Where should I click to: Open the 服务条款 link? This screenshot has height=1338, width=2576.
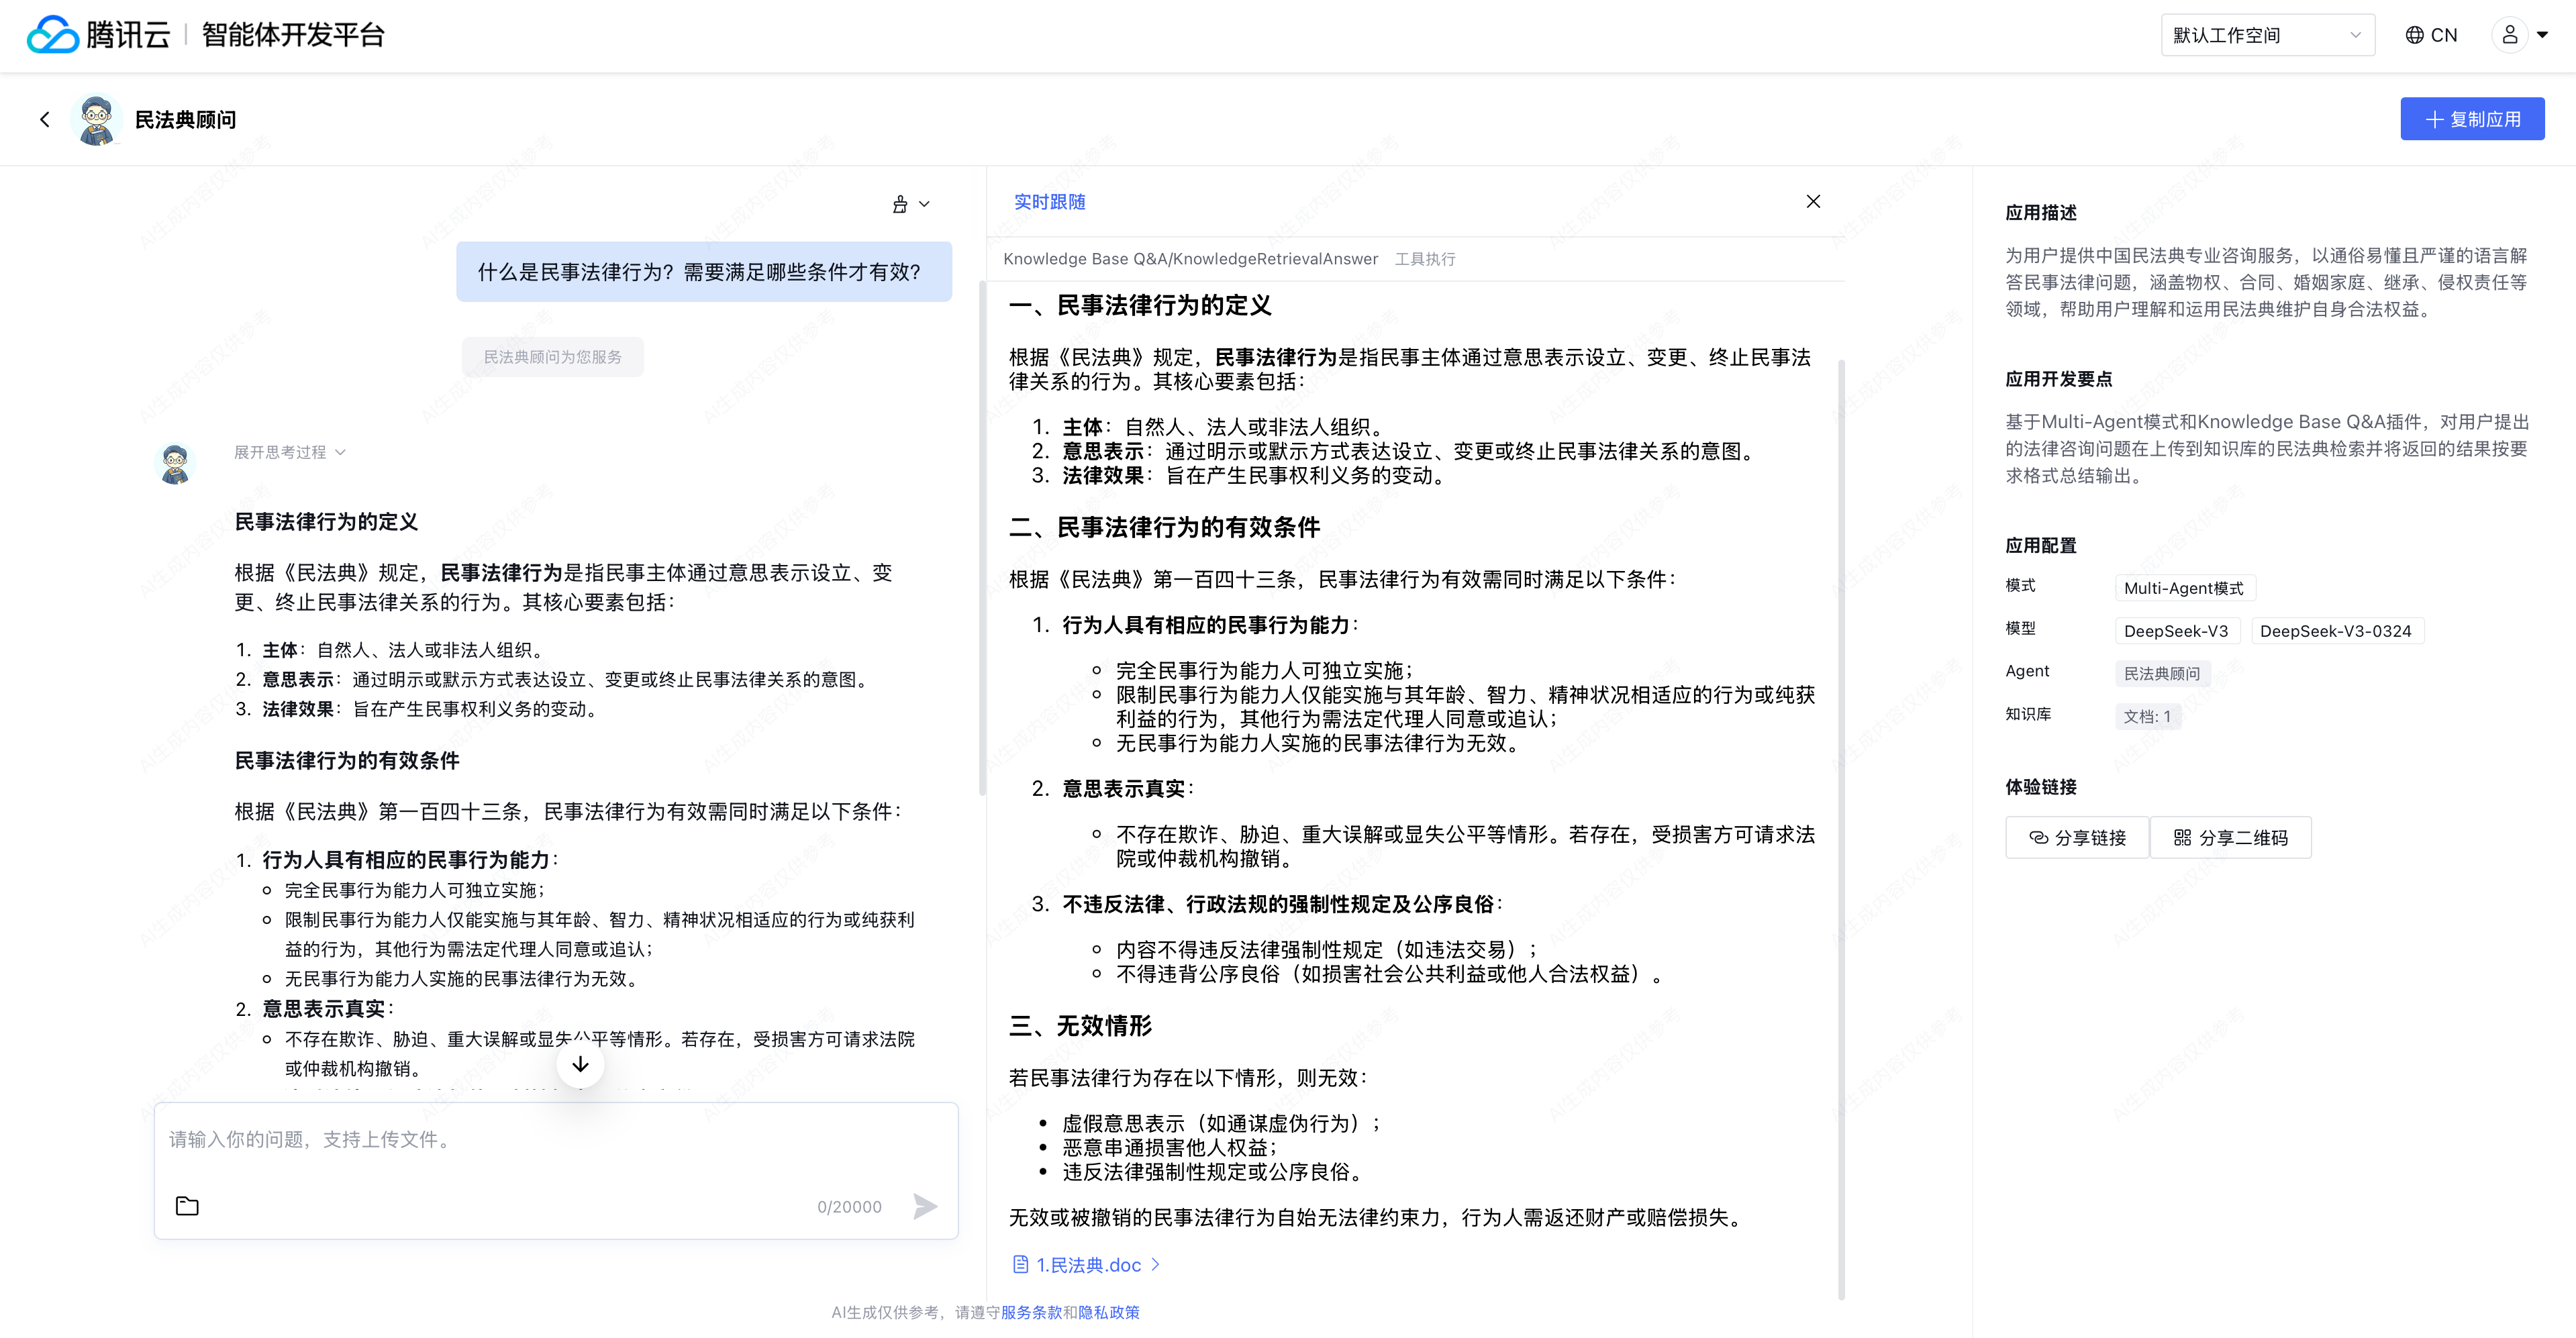pos(1031,1312)
